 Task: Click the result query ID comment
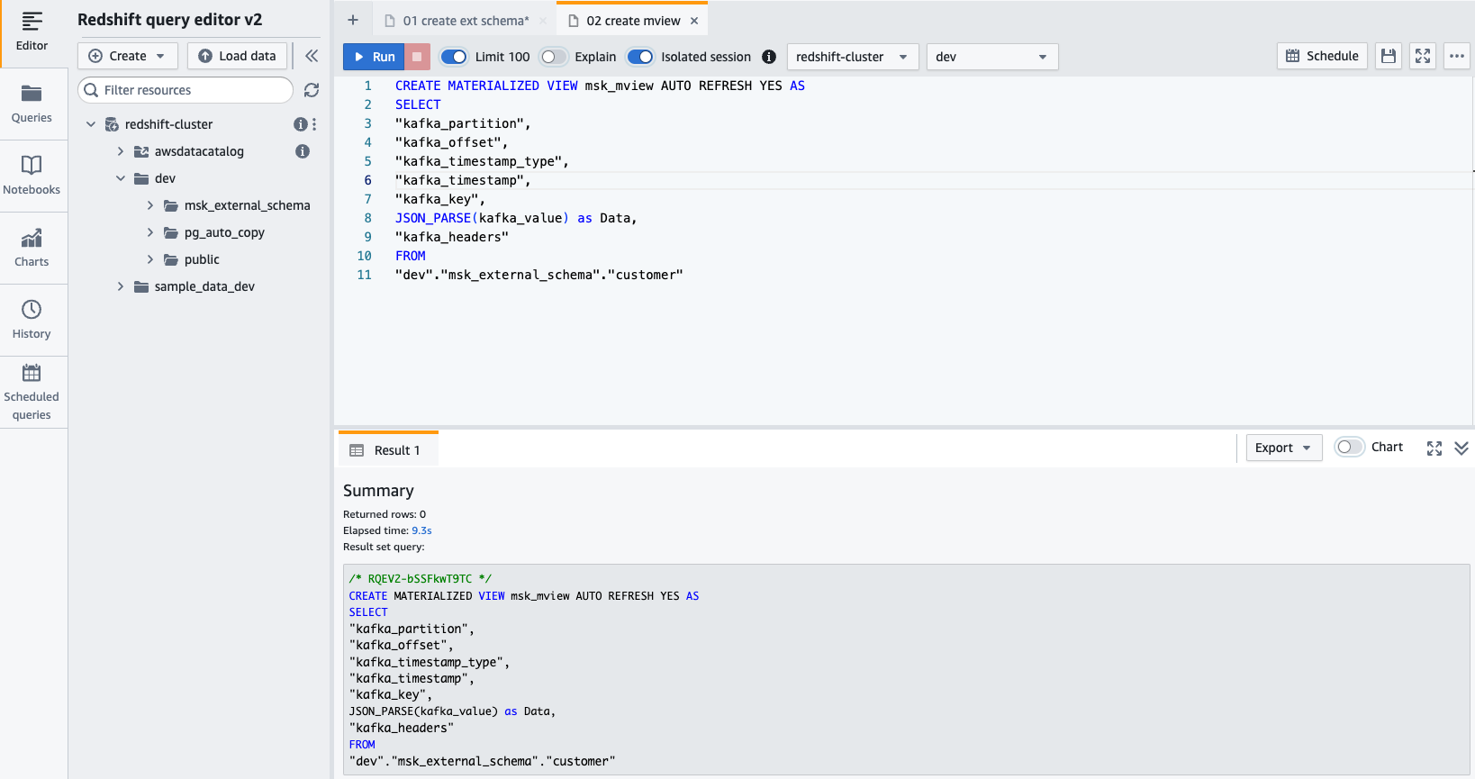pos(421,579)
